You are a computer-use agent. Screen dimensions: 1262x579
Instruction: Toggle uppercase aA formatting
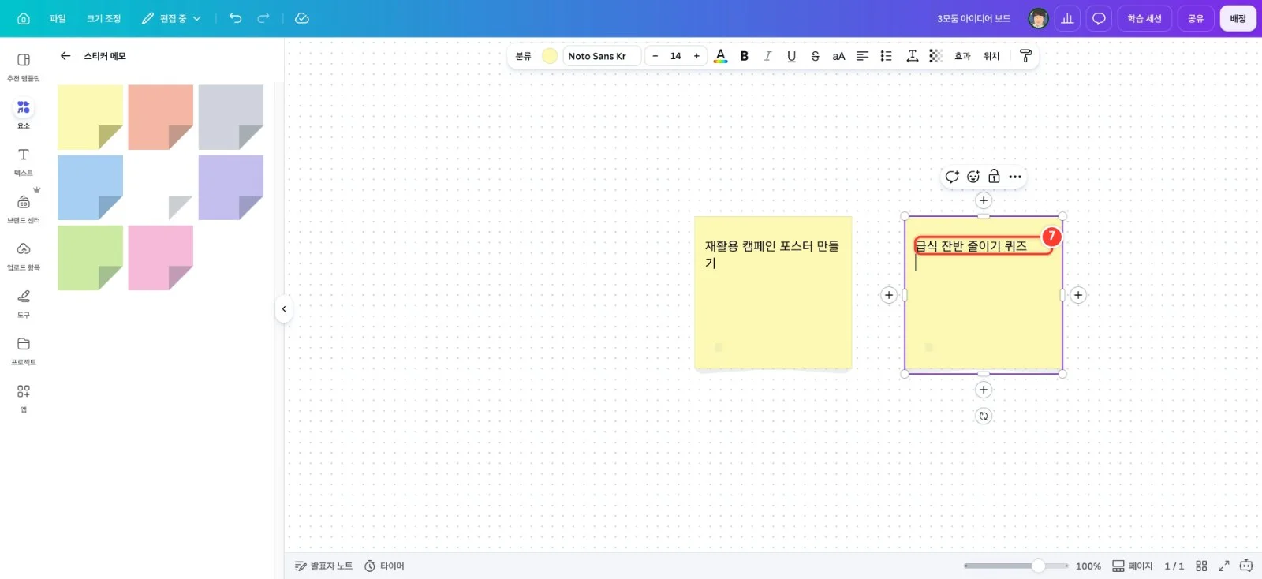(x=838, y=56)
